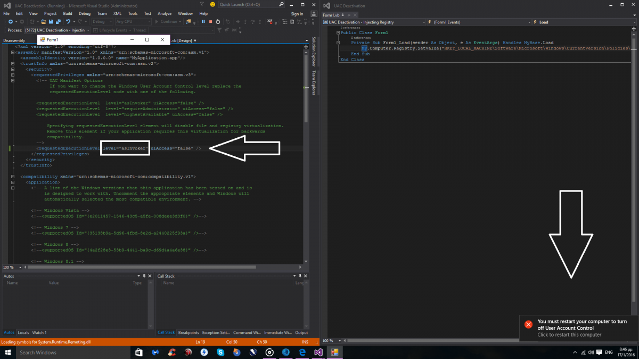The image size is (639, 359).
Task: Switch to the Locals tab
Action: click(x=23, y=332)
